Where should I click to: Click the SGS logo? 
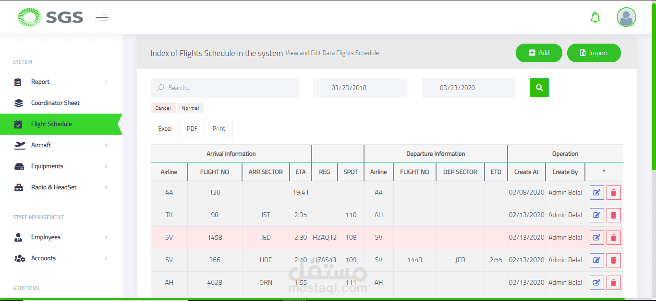(x=50, y=18)
